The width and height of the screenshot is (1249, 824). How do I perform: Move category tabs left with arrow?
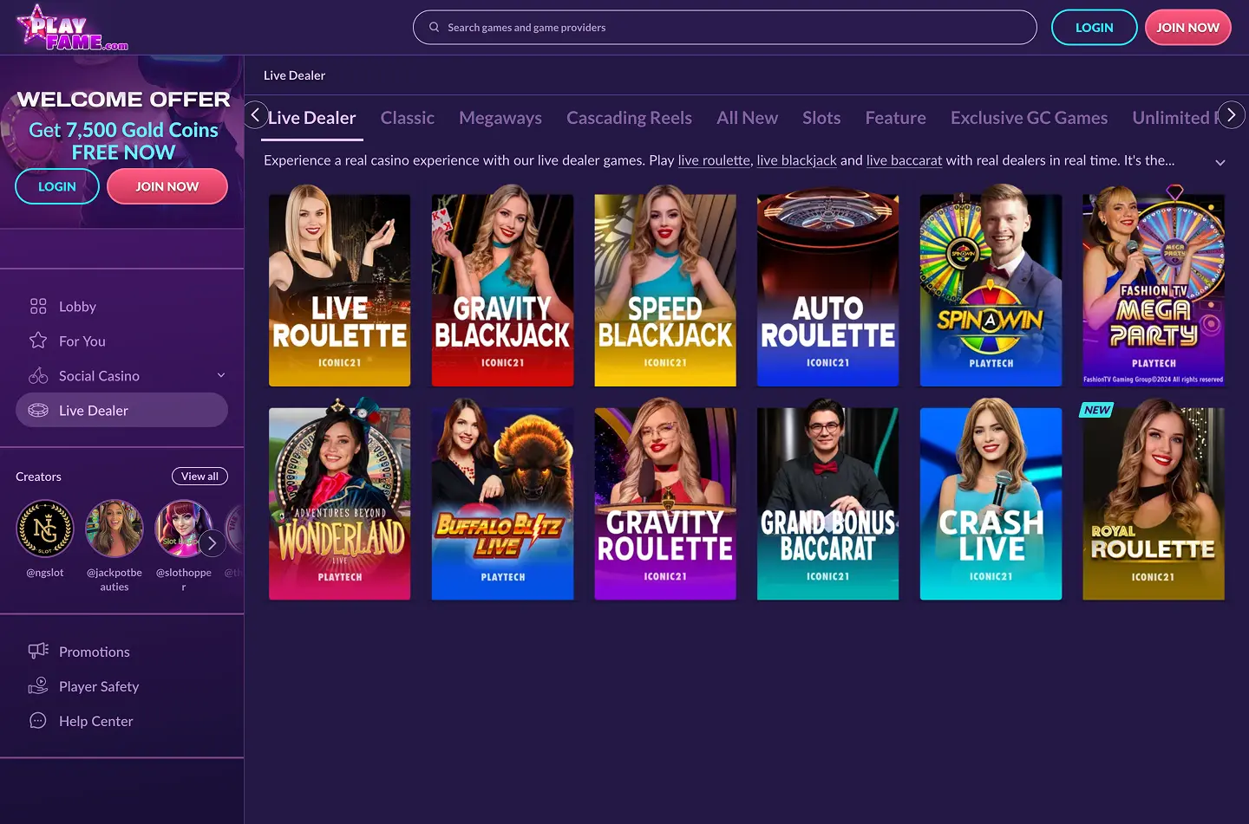(x=255, y=114)
